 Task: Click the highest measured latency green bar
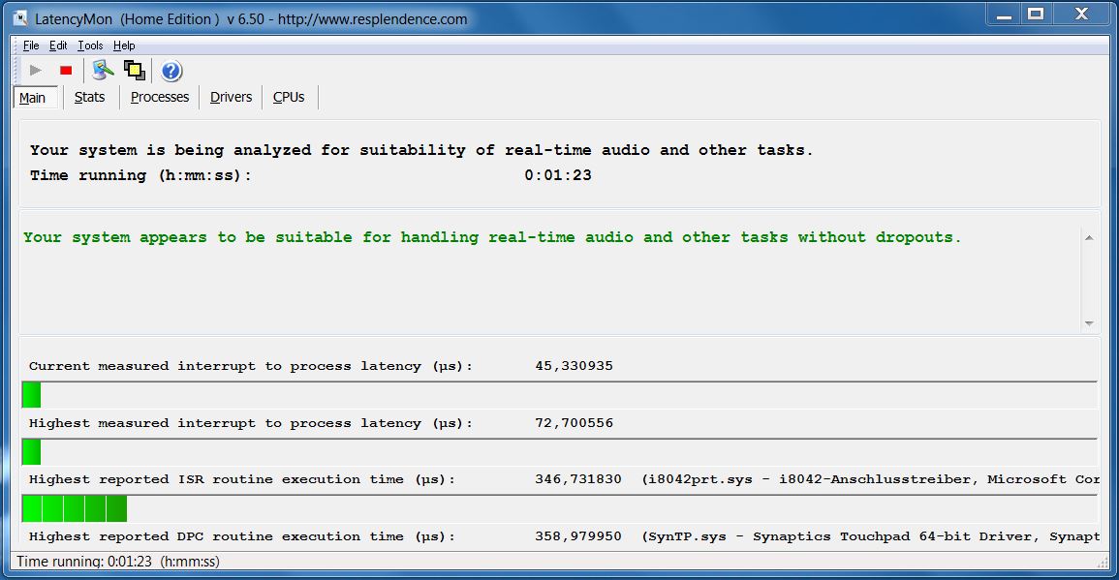[x=31, y=451]
